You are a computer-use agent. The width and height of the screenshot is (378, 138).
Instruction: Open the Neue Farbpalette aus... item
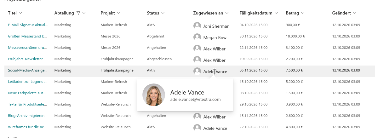click(x=28, y=93)
